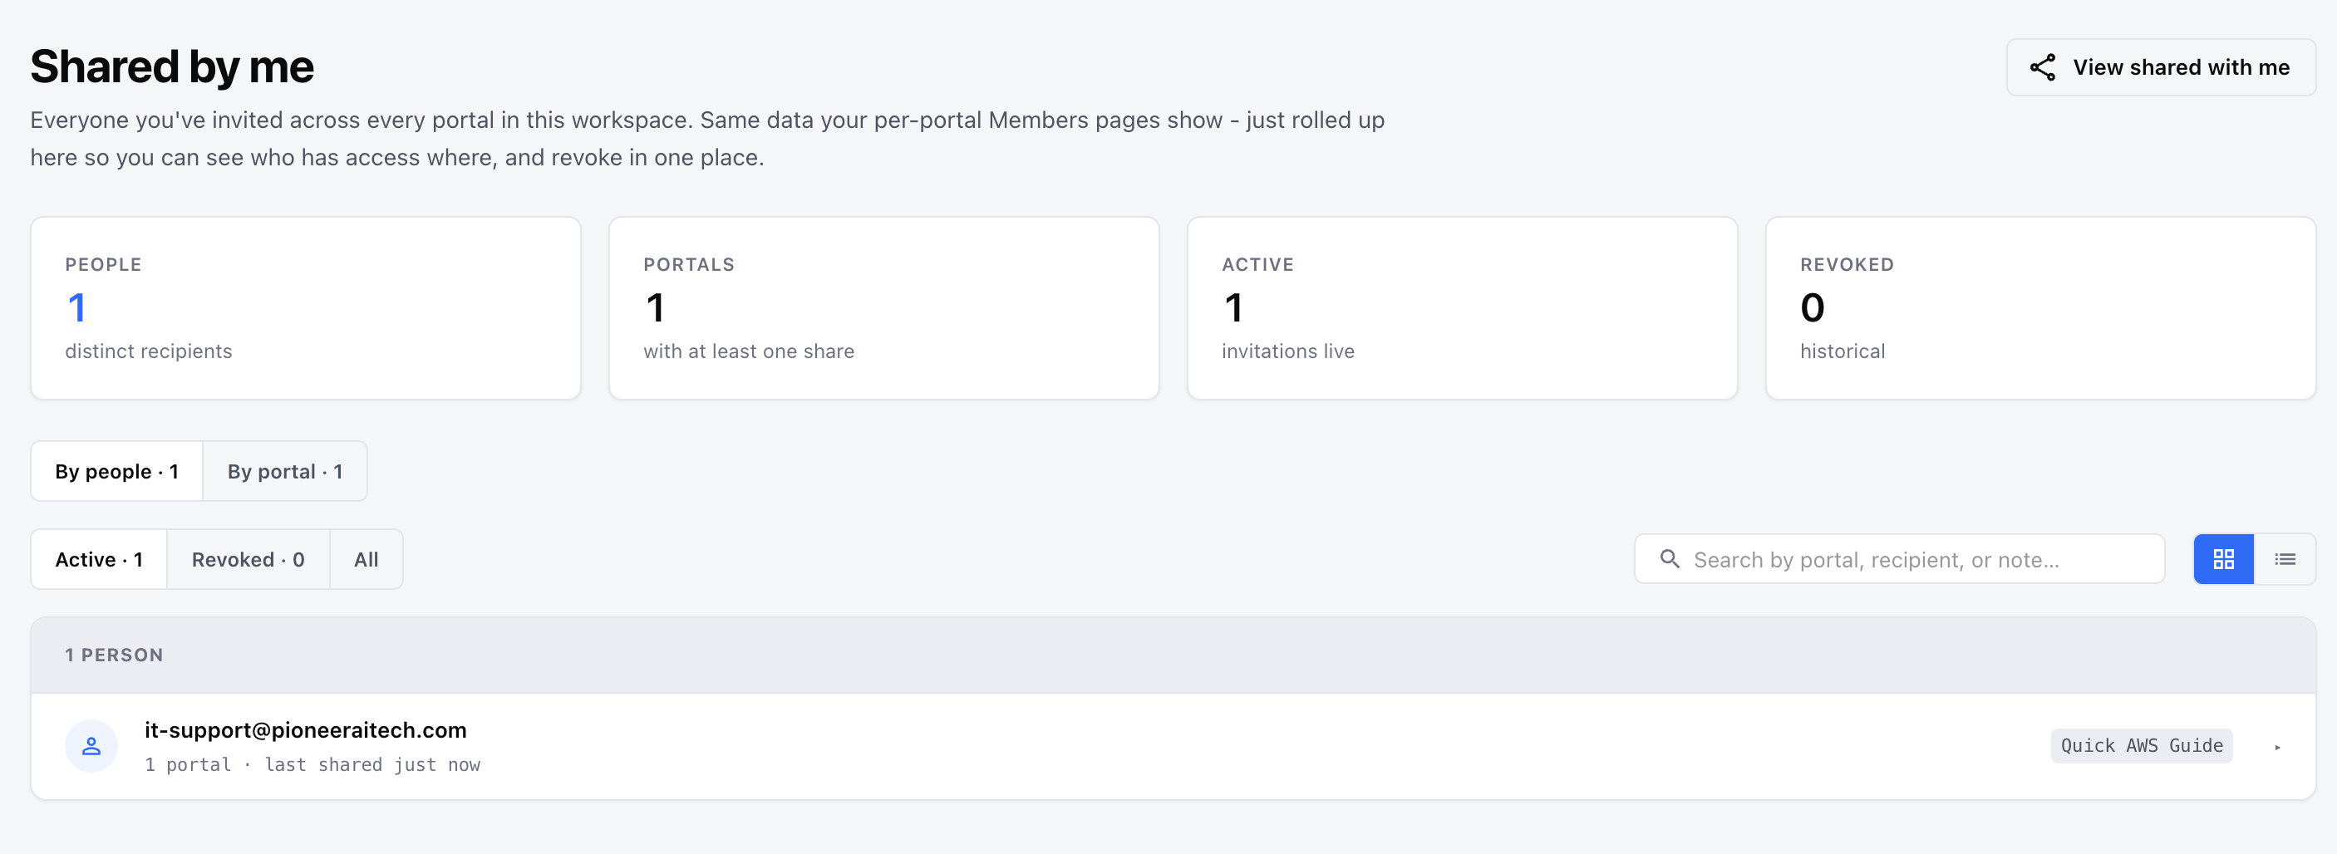Viewport: 2337px width, 854px height.
Task: Filter by Revoked invitations
Action: [x=248, y=559]
